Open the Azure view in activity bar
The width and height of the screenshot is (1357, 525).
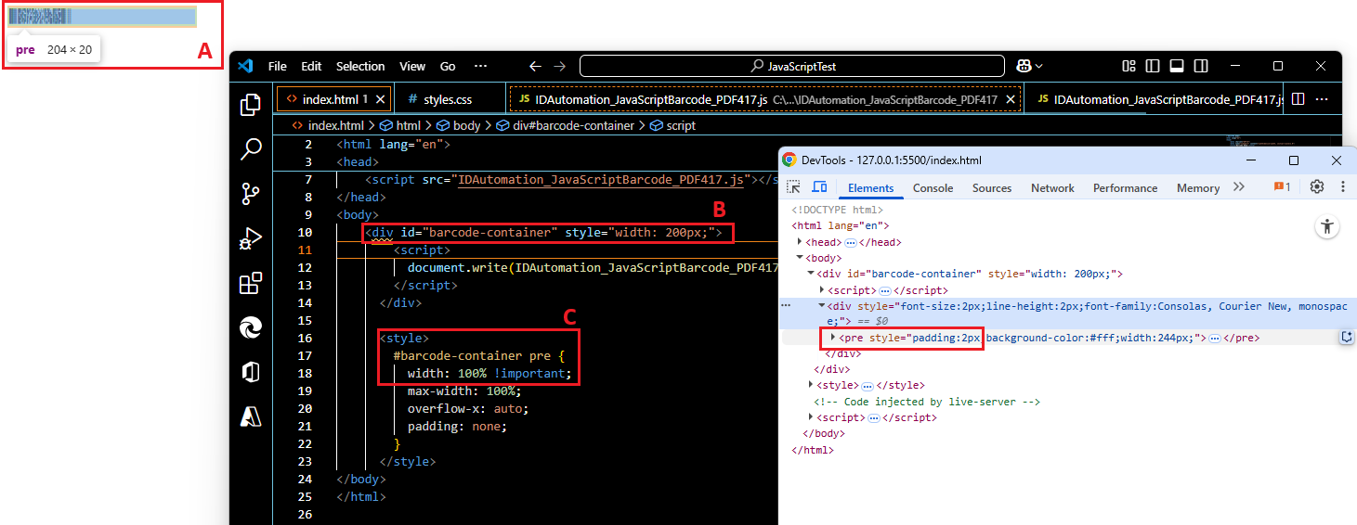(251, 416)
